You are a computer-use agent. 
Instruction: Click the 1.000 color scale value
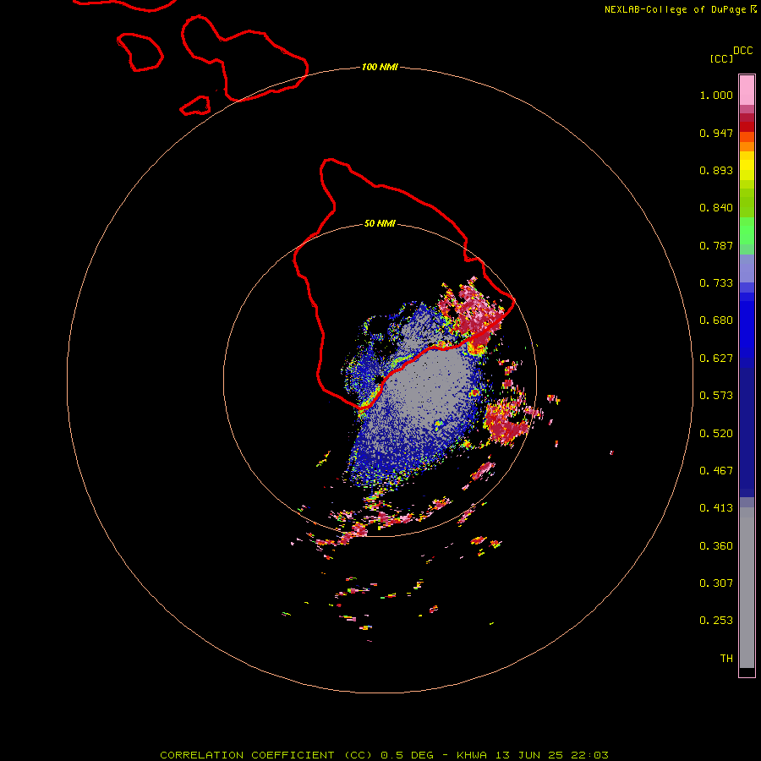pyautogui.click(x=716, y=95)
